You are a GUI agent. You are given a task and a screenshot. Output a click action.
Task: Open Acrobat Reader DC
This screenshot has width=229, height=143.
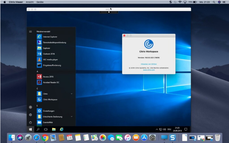(x=51, y=82)
